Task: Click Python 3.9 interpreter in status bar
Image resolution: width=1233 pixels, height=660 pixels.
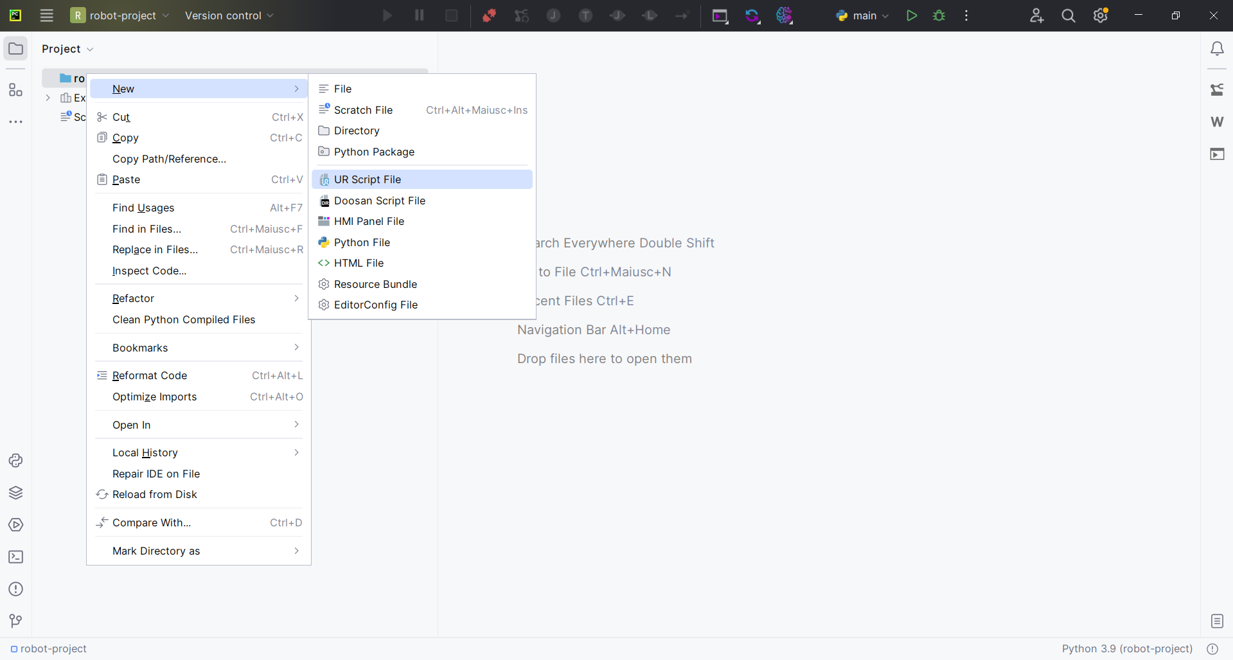Action: click(1126, 648)
